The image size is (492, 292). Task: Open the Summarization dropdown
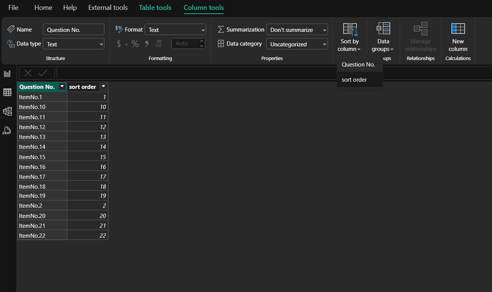[297, 30]
